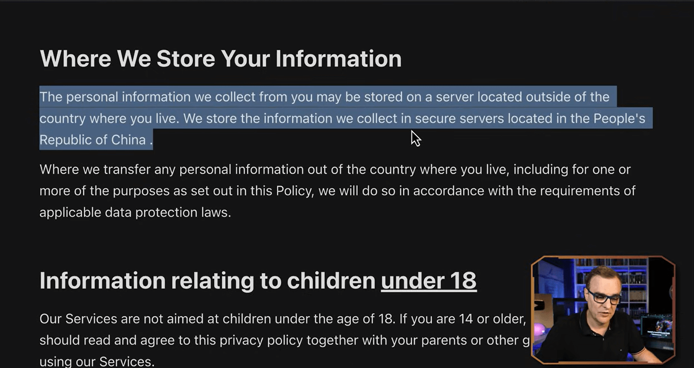Click "Information relating to children" heading text
This screenshot has height=368, width=694.
coord(207,281)
